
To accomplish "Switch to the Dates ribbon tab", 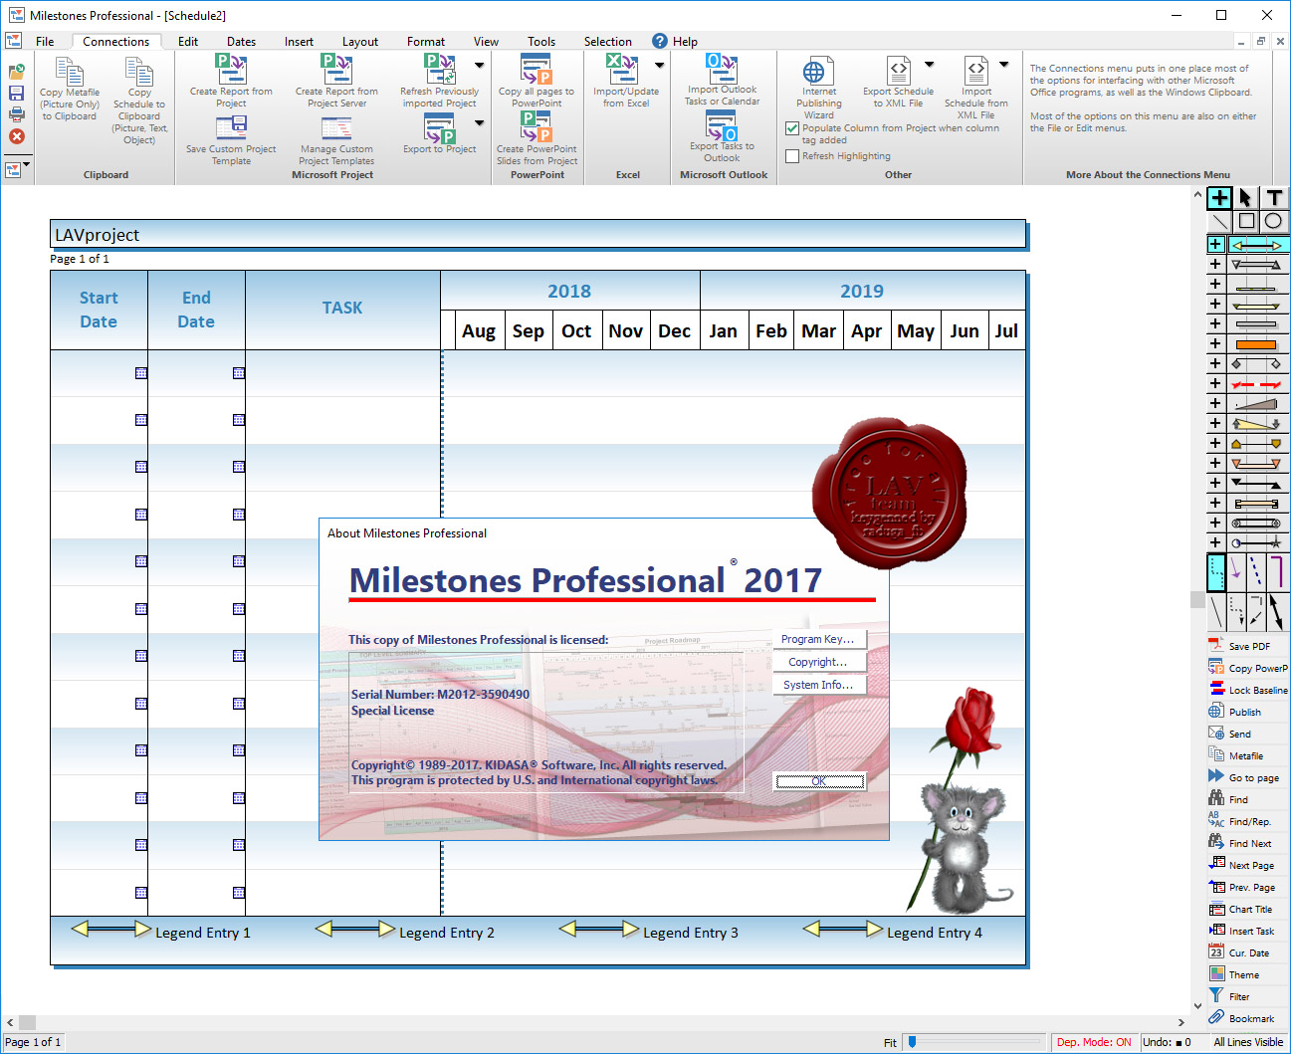I will click(x=241, y=42).
